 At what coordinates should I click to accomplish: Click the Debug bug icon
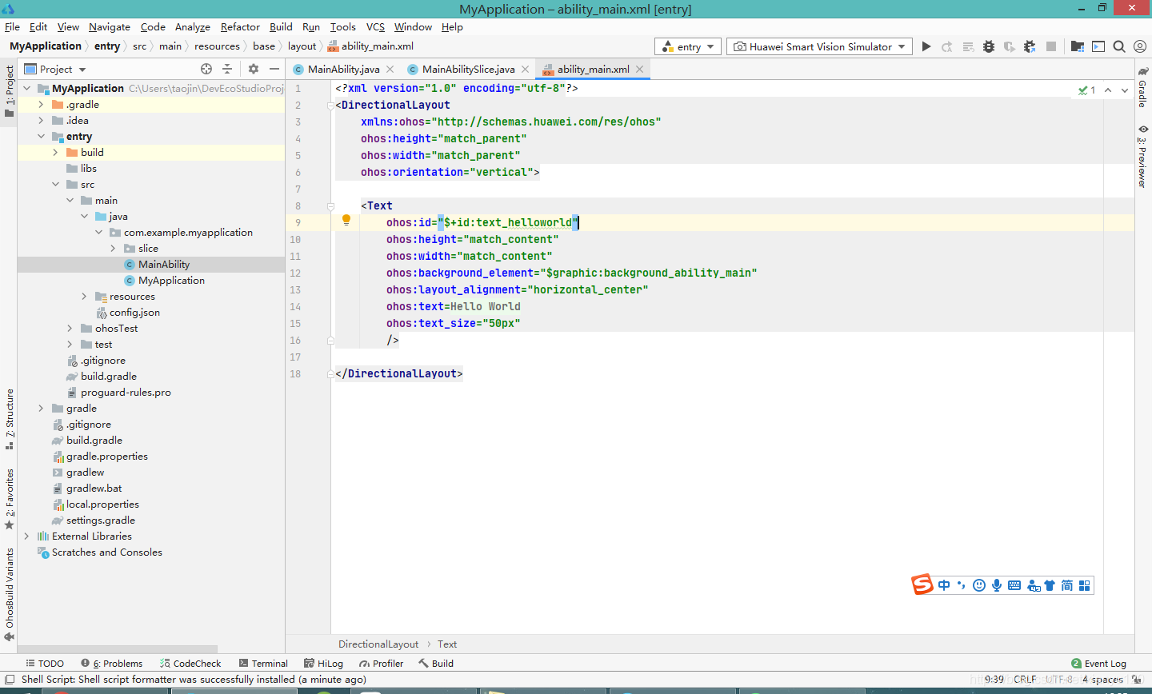[x=989, y=46]
